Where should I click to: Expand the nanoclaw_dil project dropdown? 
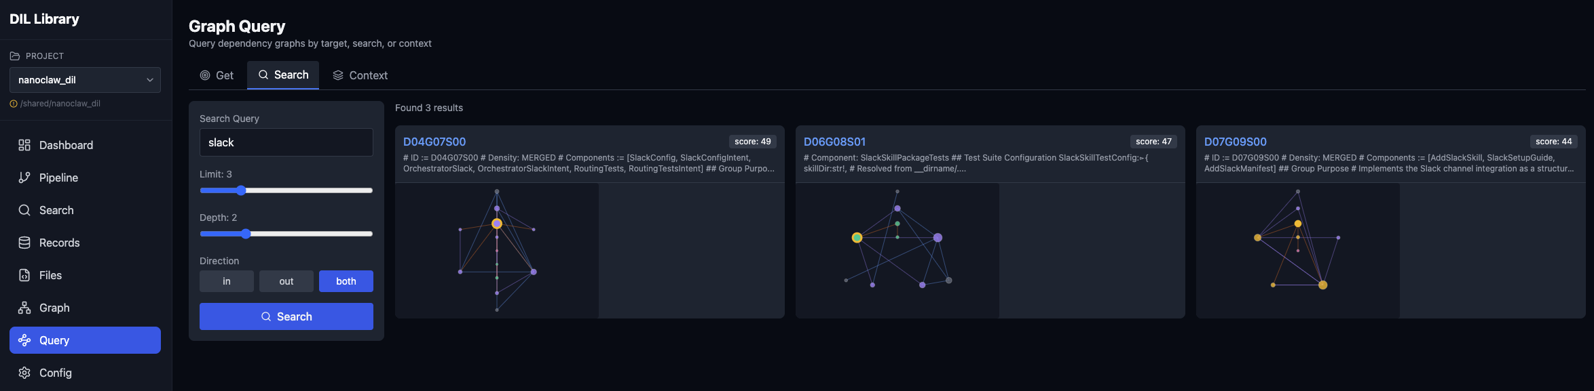[x=85, y=80]
